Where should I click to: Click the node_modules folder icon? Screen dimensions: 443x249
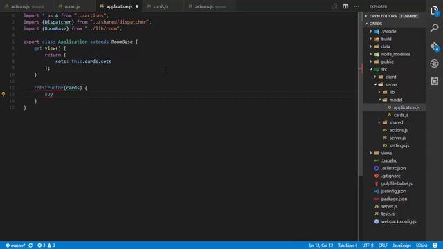377,54
